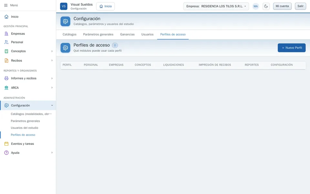Click the Mi cuenta button

(282, 6)
